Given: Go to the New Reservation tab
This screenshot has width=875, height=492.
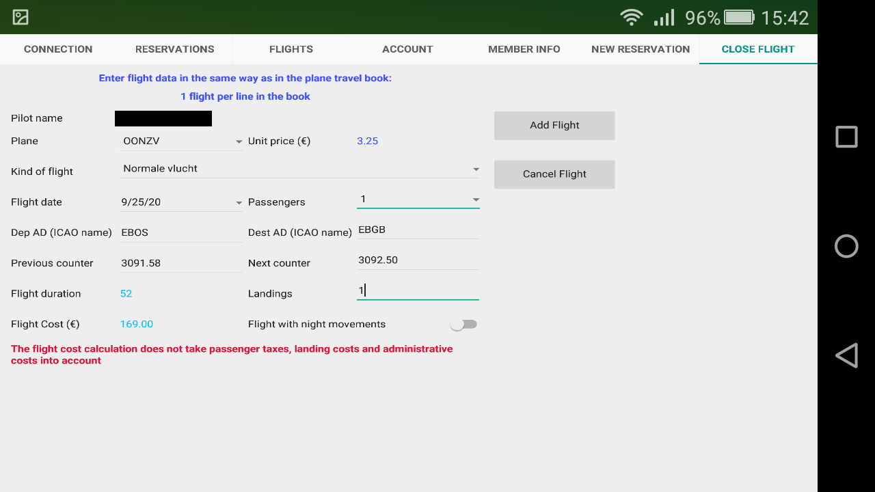Looking at the screenshot, I should point(641,49).
